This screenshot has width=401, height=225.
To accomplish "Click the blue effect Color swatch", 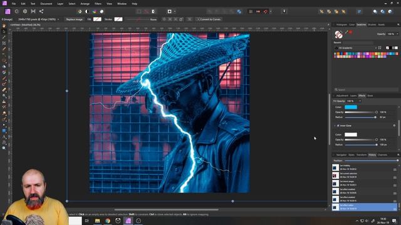I will tap(351, 107).
